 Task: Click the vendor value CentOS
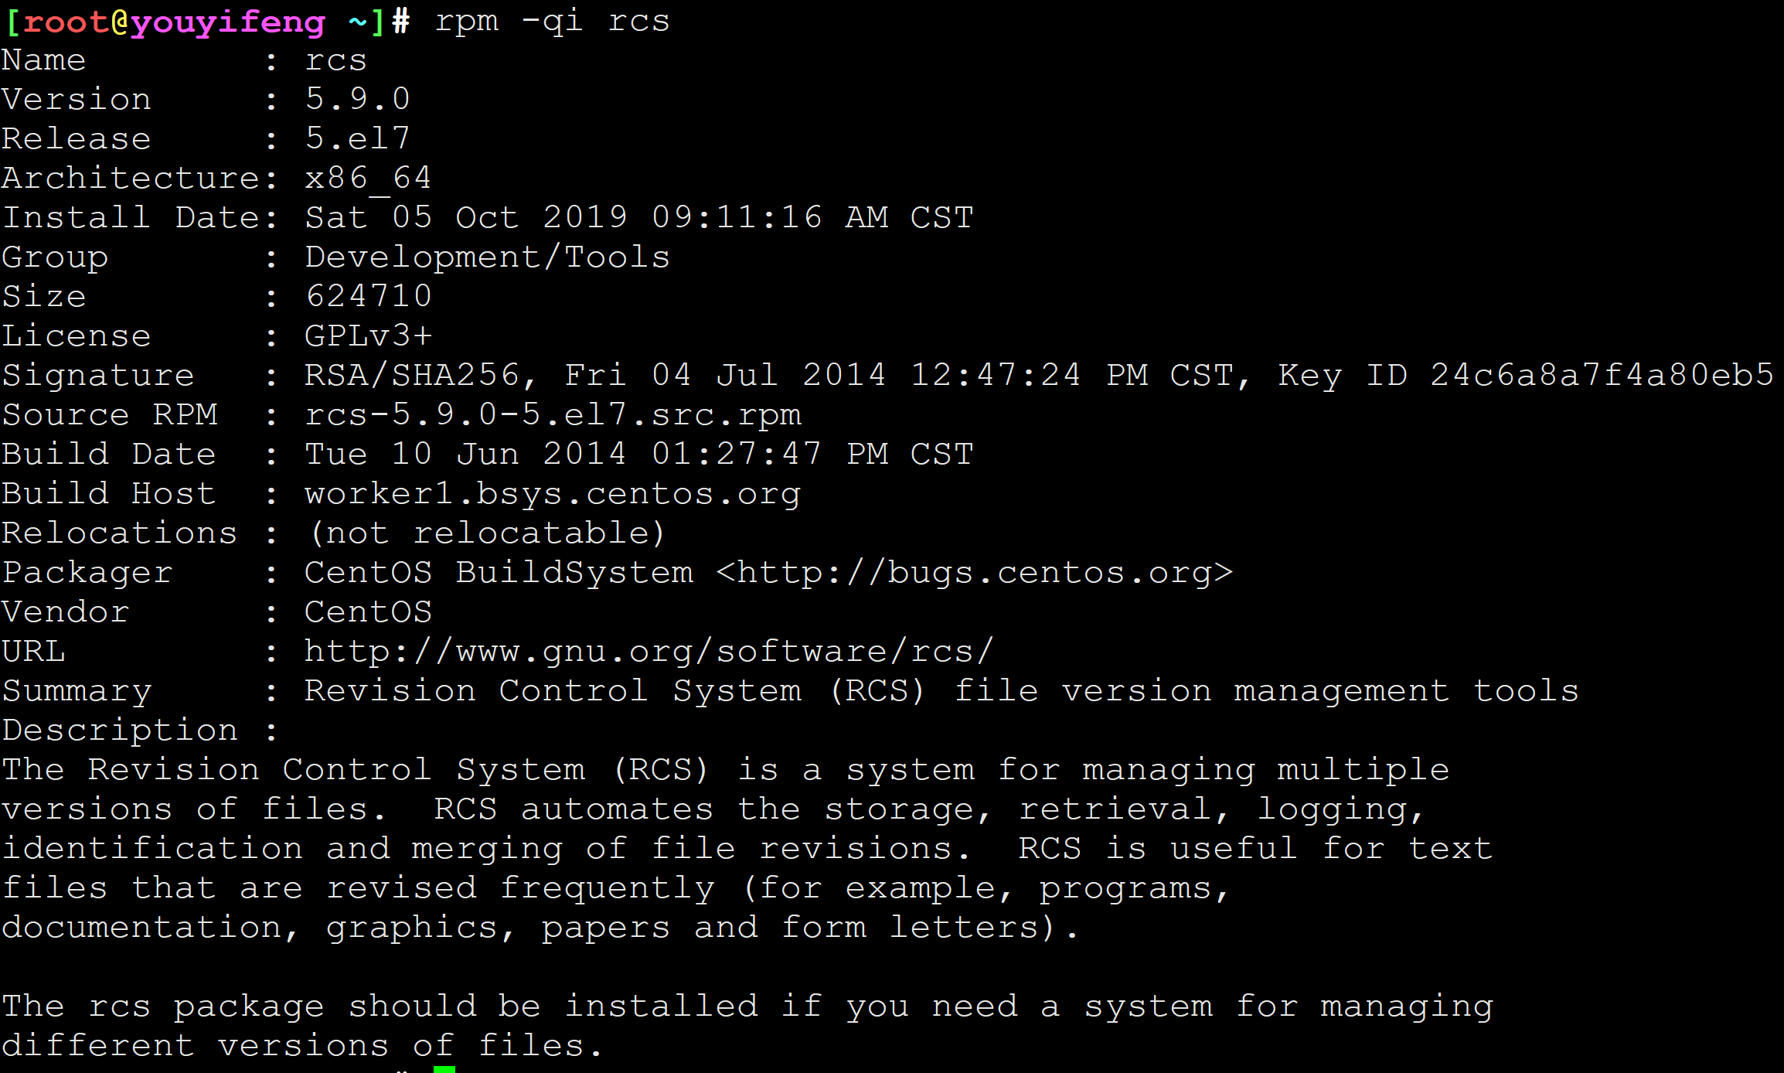[368, 612]
